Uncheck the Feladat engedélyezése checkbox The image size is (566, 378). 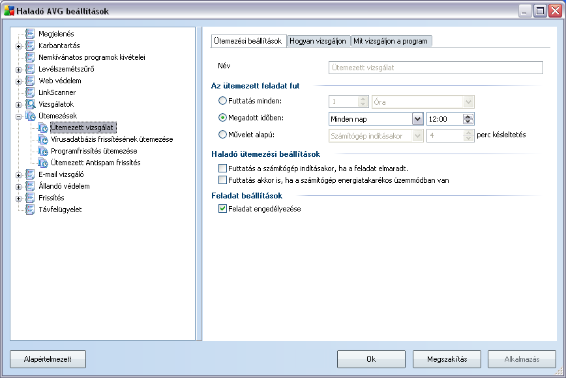pyautogui.click(x=223, y=208)
